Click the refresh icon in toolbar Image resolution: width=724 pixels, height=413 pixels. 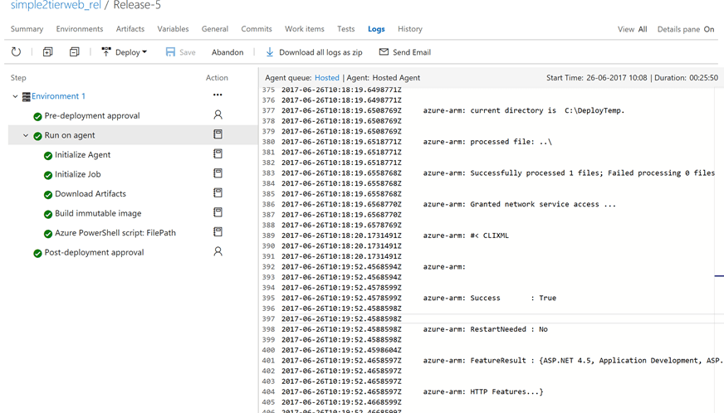point(16,52)
